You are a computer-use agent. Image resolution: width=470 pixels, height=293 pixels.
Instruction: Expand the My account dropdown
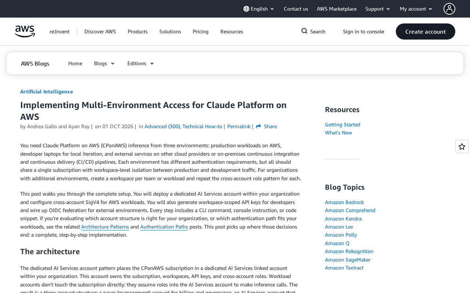point(416,9)
